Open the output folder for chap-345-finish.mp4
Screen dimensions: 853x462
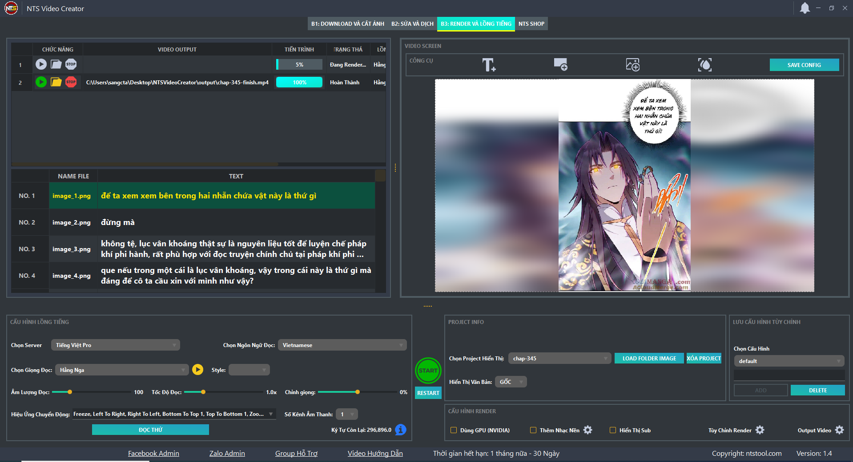[56, 82]
